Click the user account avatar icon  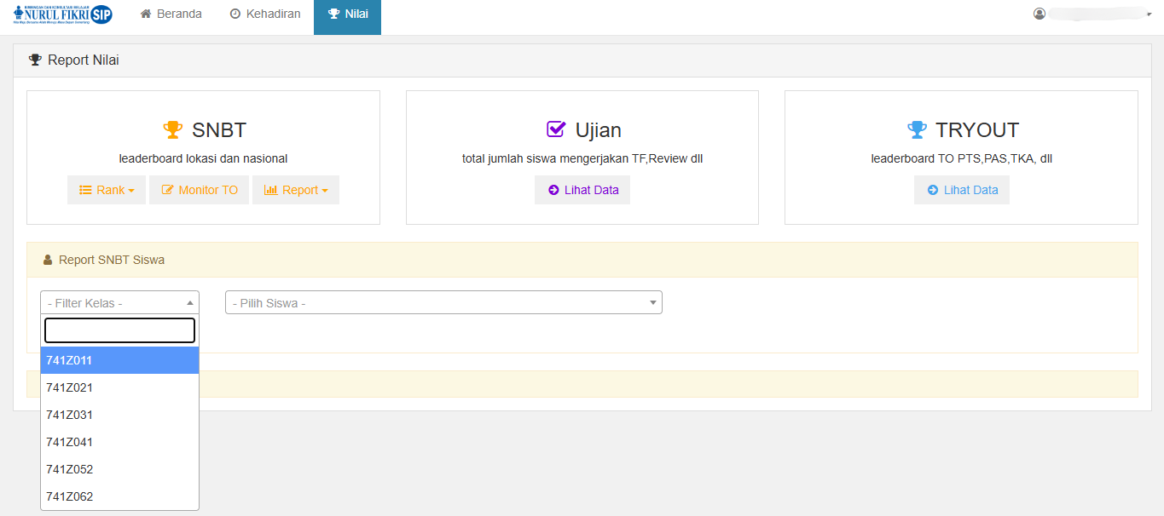tap(1039, 14)
